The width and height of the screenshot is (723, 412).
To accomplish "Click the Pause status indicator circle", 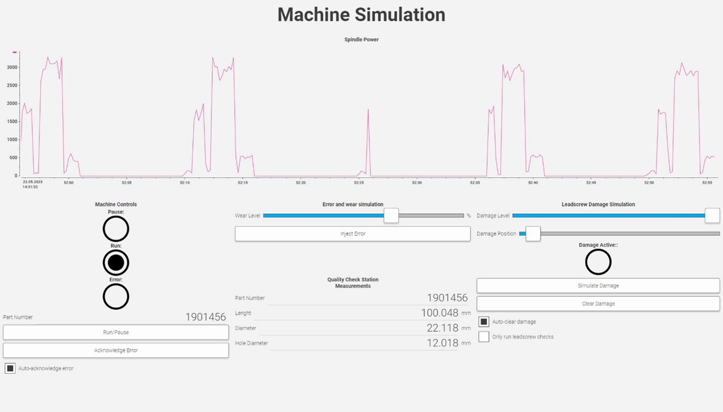I will [115, 229].
